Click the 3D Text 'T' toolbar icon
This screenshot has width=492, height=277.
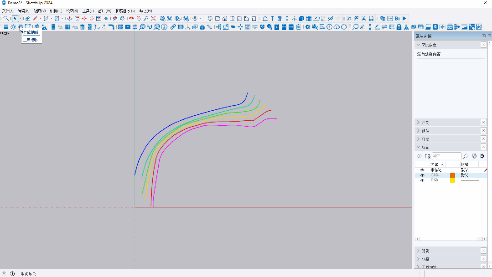pyautogui.click(x=272, y=19)
